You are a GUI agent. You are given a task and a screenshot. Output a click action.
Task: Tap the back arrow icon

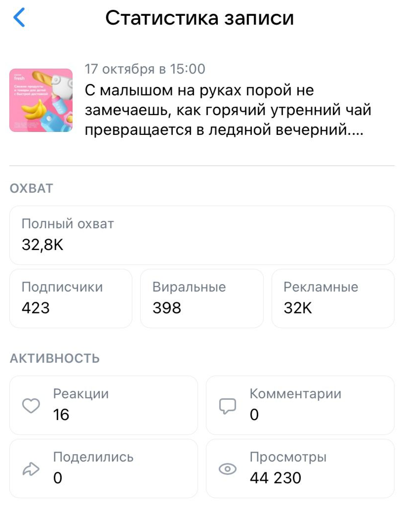(19, 18)
